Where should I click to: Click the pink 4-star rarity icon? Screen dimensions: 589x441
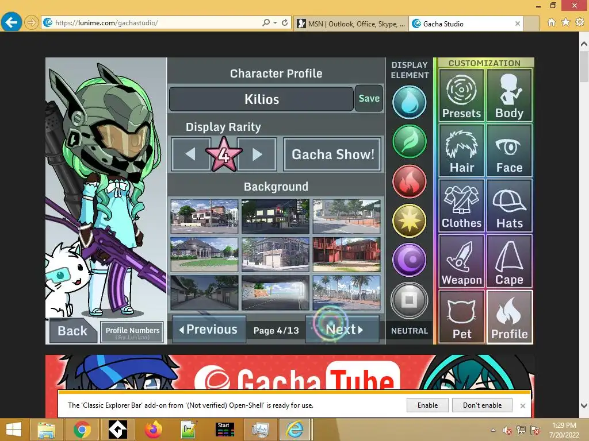224,154
